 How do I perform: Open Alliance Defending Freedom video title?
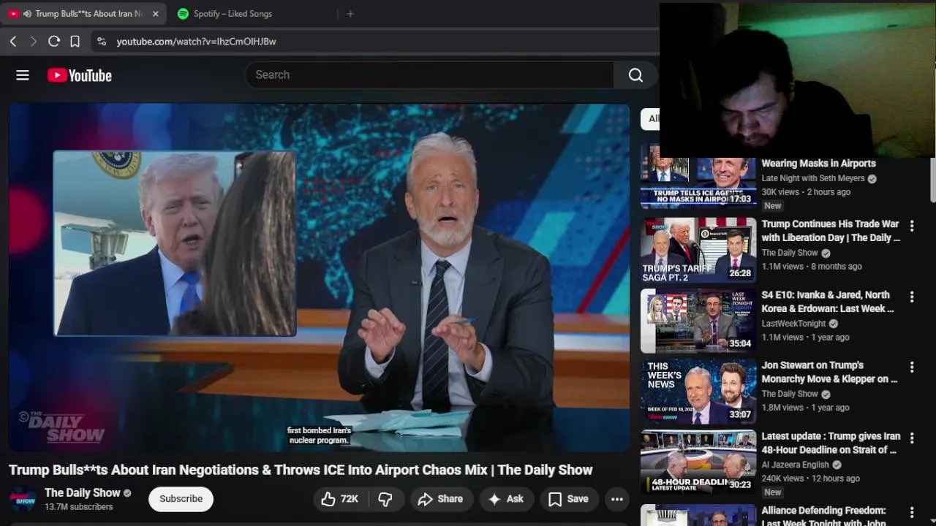(823, 517)
